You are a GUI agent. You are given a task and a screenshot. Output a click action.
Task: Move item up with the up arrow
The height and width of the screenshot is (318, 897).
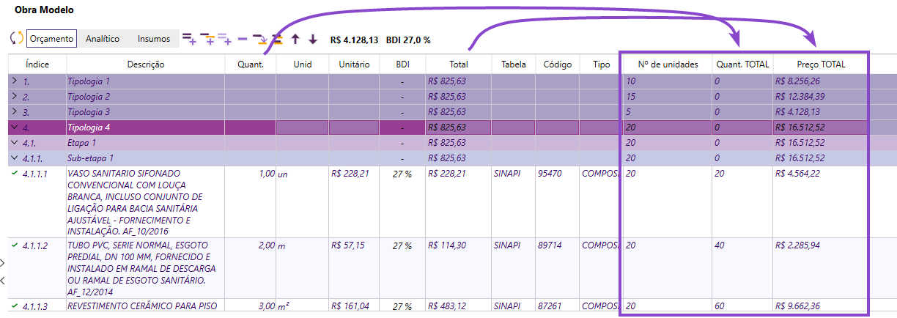coord(296,38)
